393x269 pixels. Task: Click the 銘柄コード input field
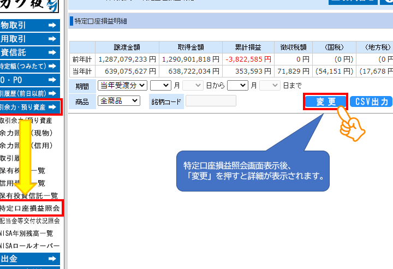[x=211, y=100]
